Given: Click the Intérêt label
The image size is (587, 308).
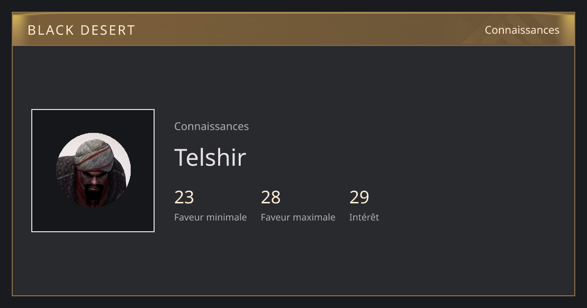Looking at the screenshot, I should point(364,217).
